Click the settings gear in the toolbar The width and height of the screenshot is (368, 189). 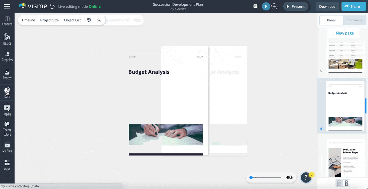click(x=89, y=20)
